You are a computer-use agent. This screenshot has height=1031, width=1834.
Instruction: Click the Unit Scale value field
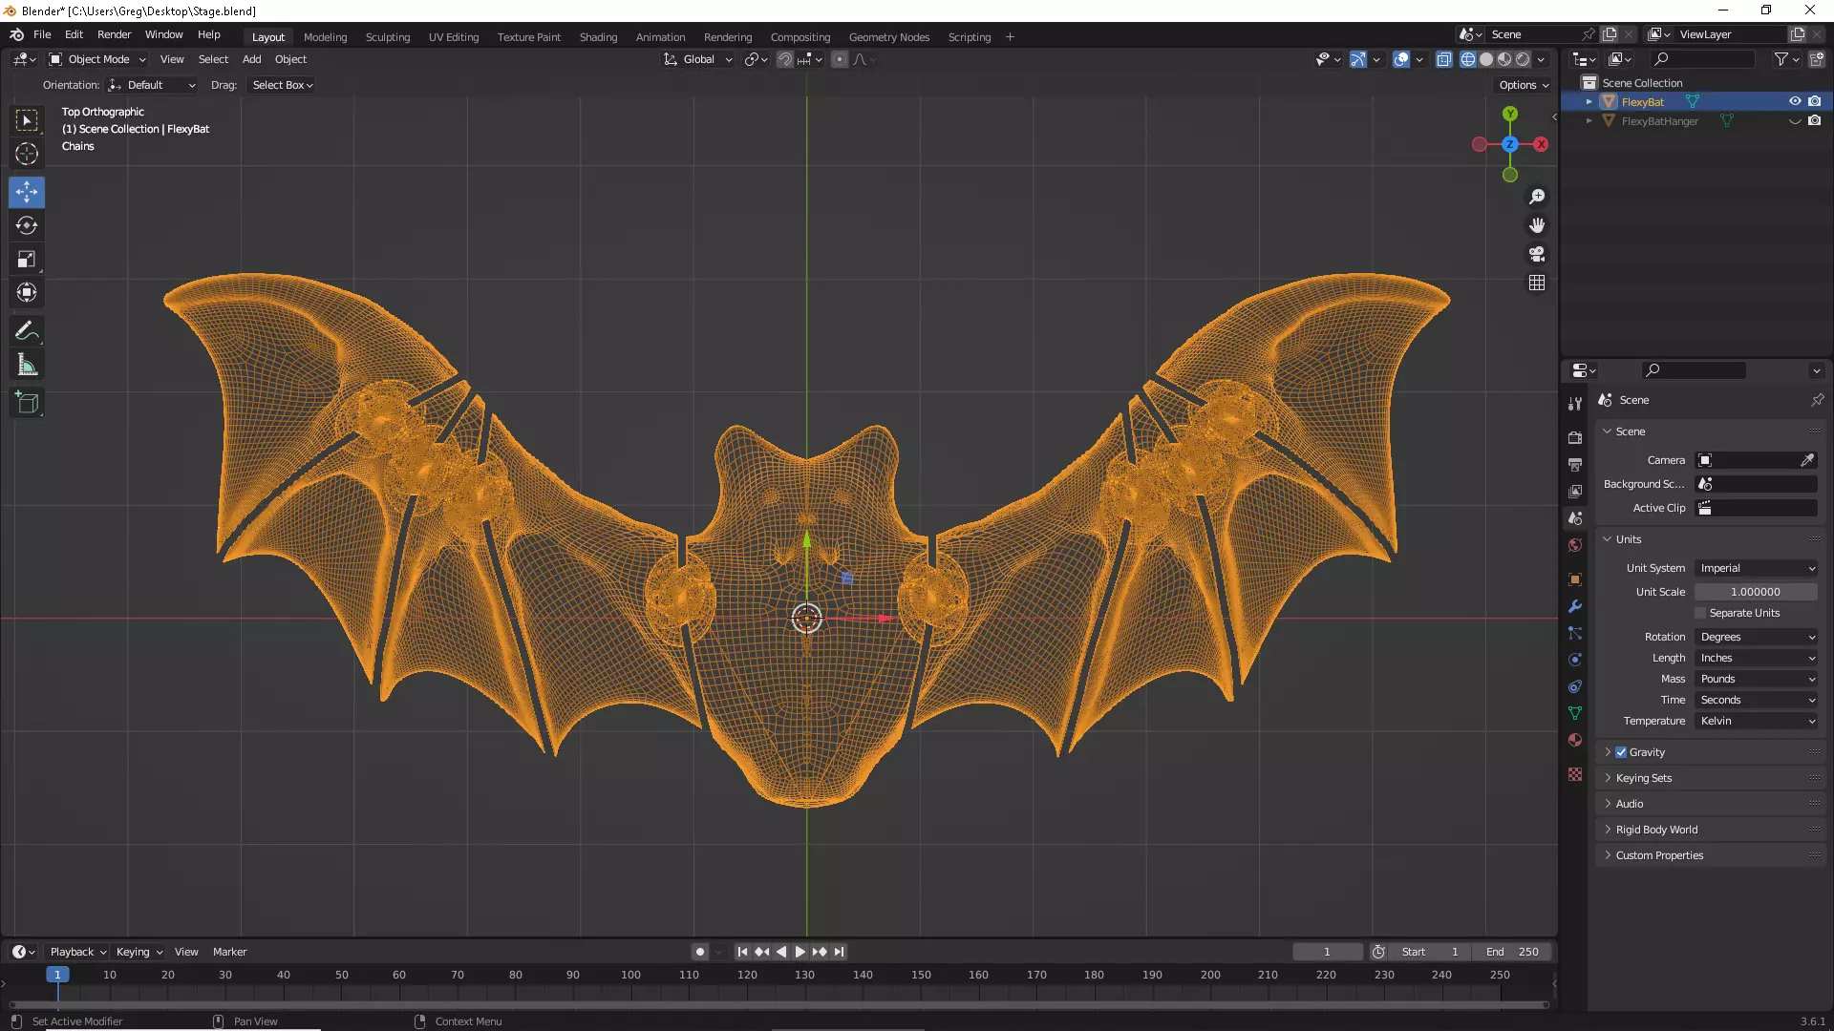click(1756, 592)
